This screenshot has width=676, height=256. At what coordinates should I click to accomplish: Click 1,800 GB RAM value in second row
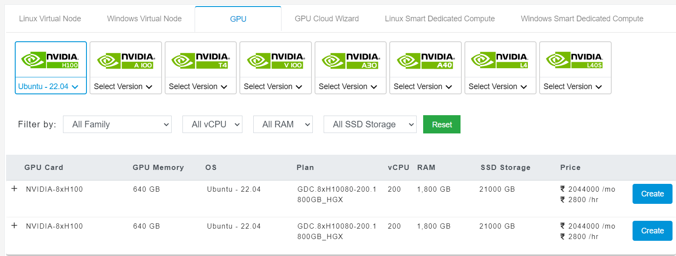point(434,226)
